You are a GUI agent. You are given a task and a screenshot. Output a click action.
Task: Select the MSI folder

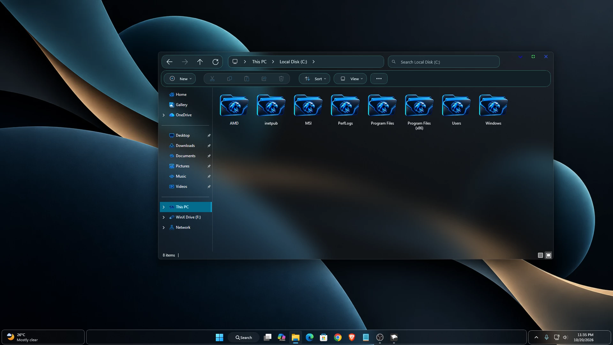tap(308, 110)
